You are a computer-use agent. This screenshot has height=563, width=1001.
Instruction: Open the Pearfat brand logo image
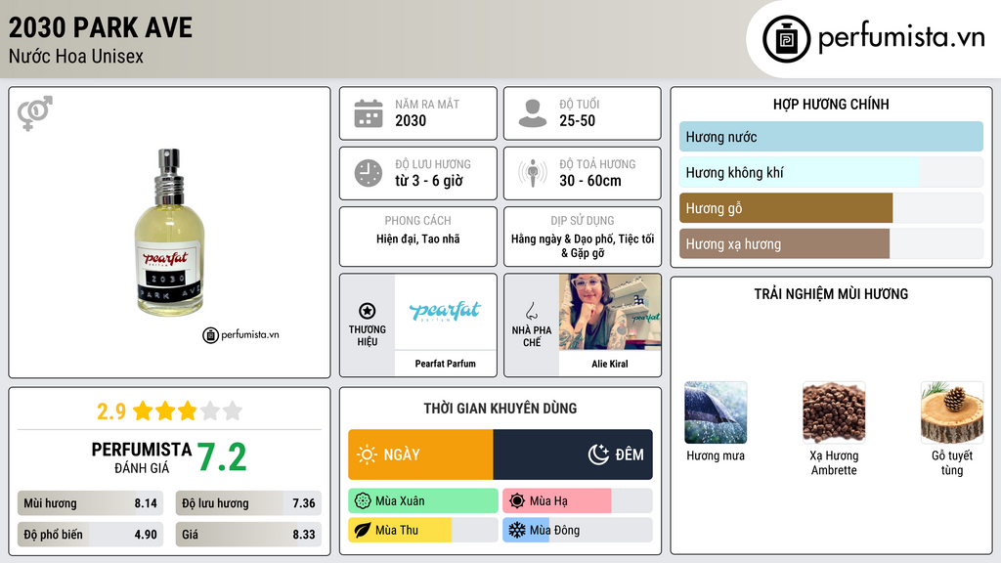pos(445,312)
